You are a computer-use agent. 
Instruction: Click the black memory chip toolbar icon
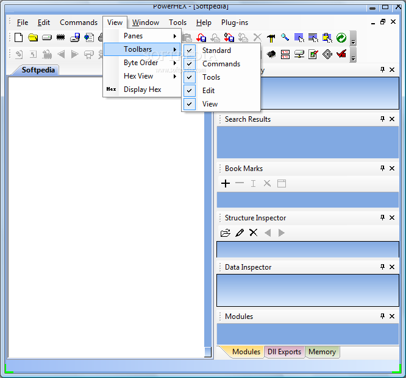pos(60,38)
